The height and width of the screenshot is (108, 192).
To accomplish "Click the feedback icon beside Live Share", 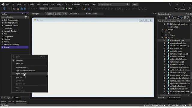I will tap(189, 9).
